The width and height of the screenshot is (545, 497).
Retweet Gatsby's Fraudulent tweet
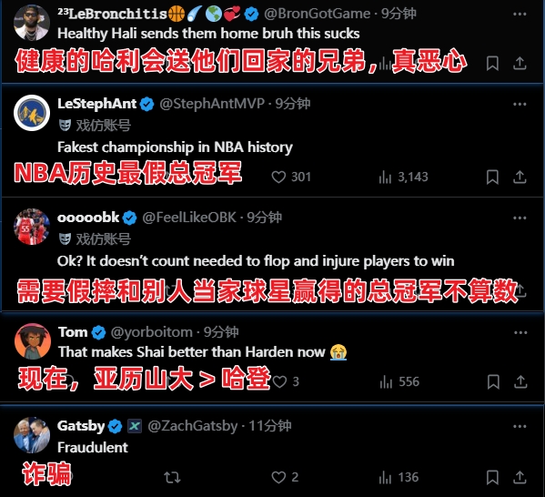(172, 477)
